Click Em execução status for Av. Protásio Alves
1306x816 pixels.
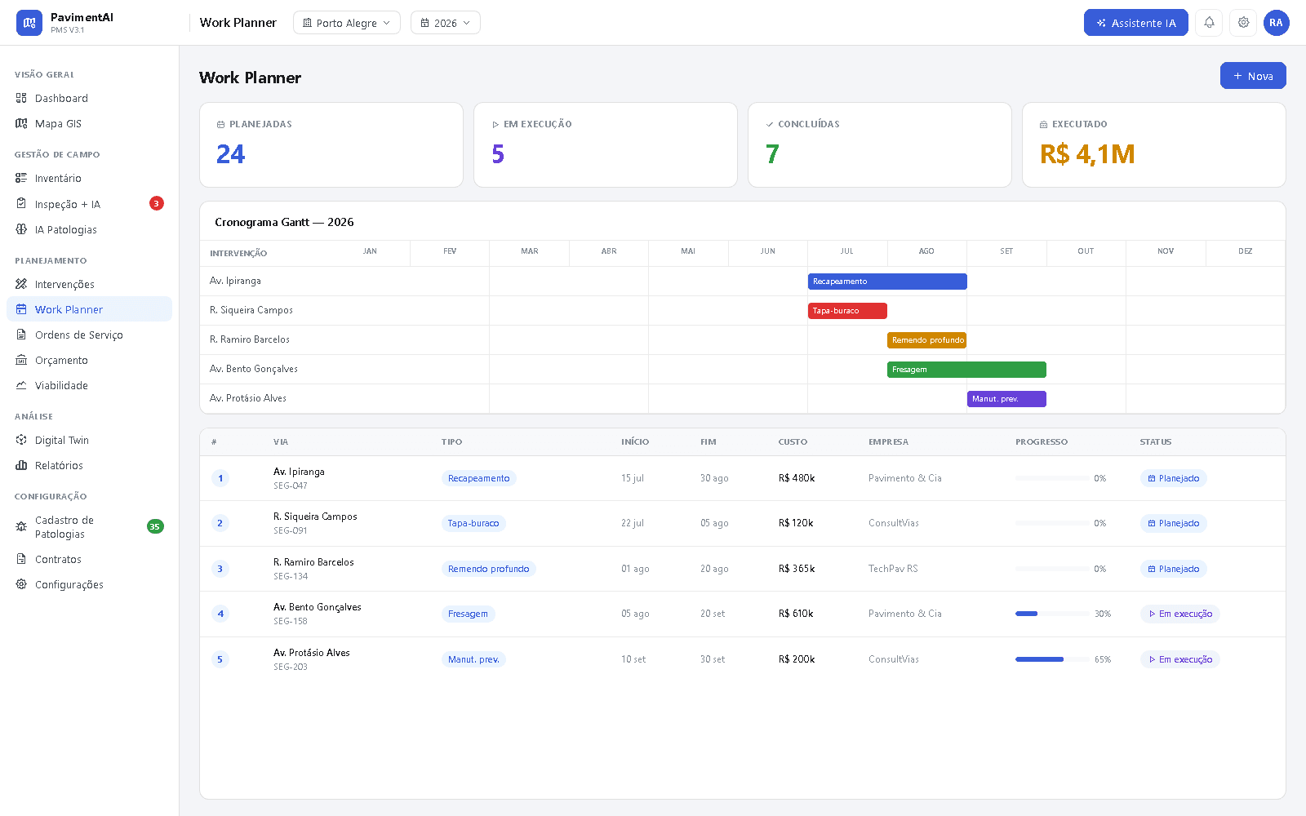click(1179, 659)
